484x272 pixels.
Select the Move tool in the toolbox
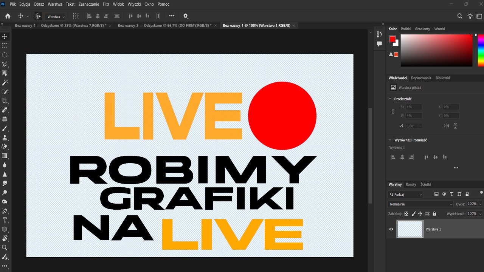(x=5, y=37)
